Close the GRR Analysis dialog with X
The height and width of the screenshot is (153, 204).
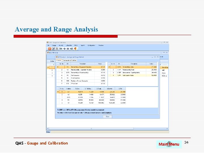pos(158,57)
